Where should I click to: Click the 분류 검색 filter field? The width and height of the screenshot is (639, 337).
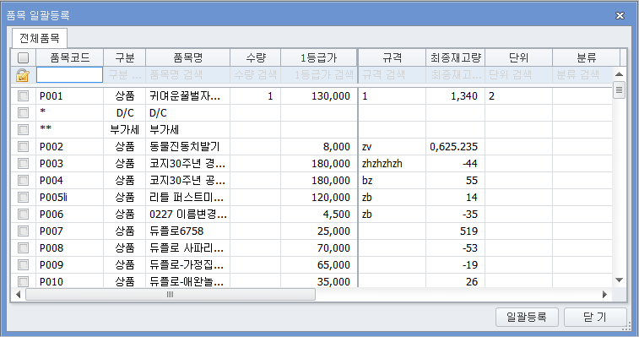tap(582, 75)
